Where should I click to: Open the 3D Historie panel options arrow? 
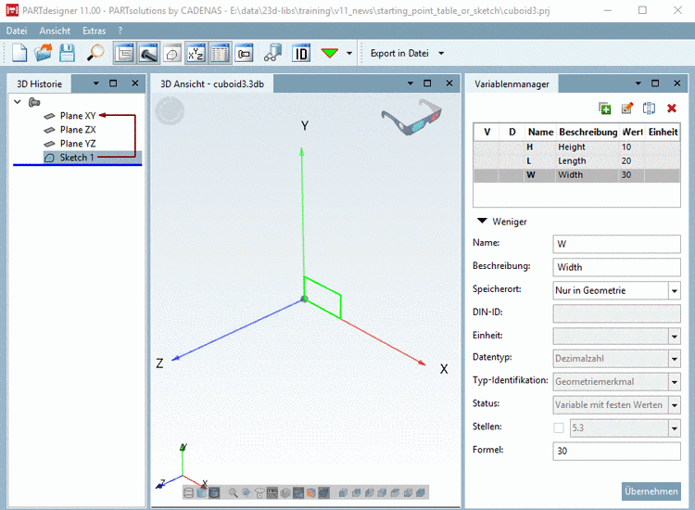(95, 83)
